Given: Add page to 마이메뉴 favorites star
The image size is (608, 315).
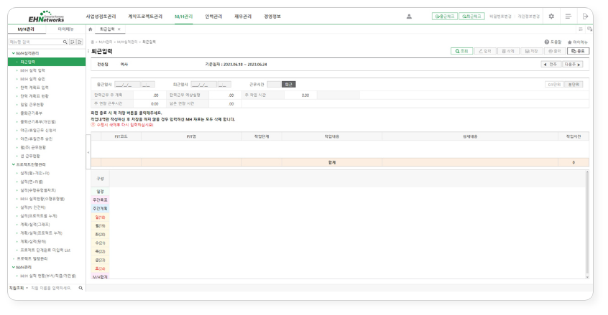Looking at the screenshot, I should point(570,42).
